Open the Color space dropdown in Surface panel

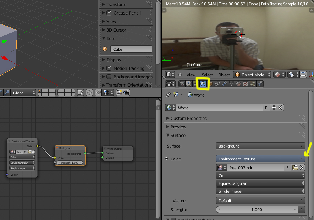click(260, 176)
